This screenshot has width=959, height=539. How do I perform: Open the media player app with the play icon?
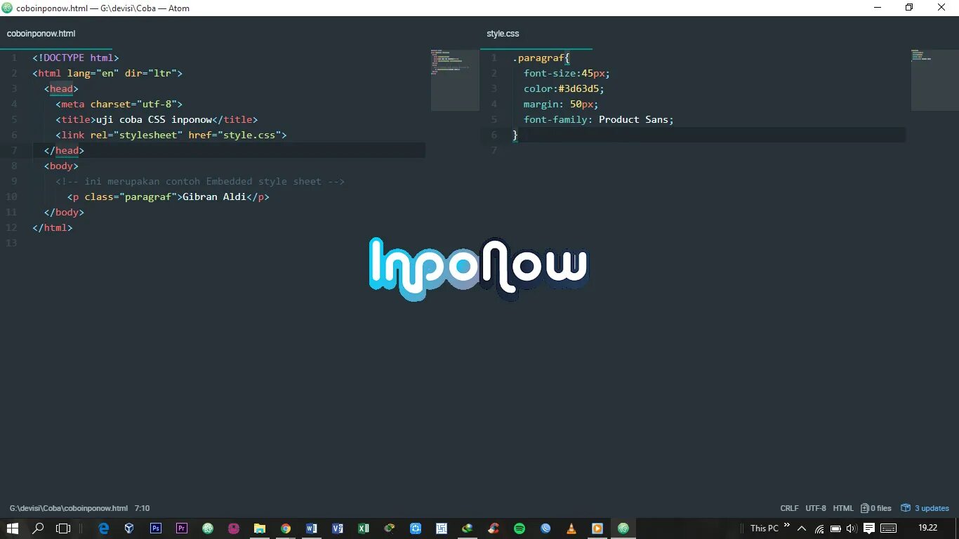tap(597, 528)
